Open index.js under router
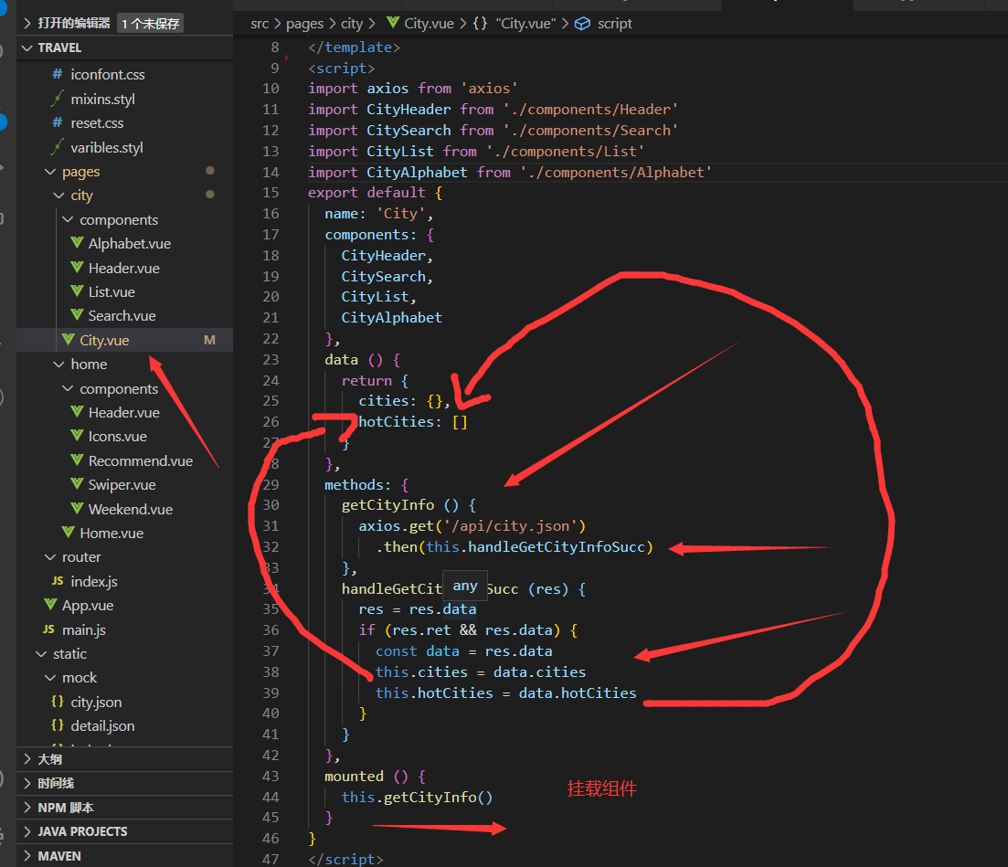The image size is (1008, 867). click(94, 581)
